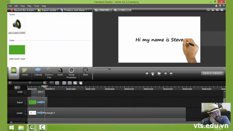Click the preview zoom magnifier icon

pyautogui.click(x=115, y=10)
